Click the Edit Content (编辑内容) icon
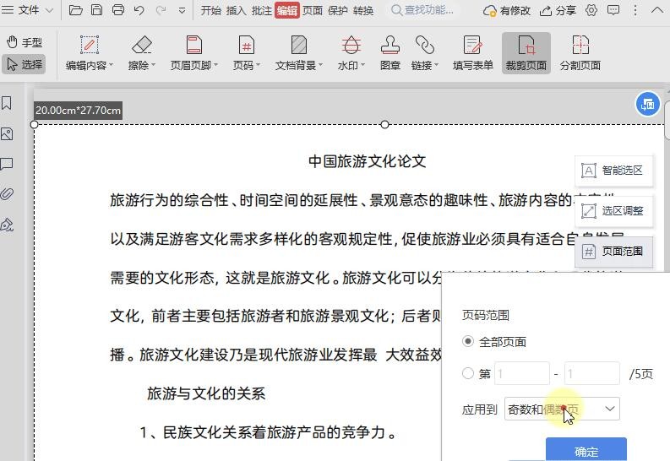The width and height of the screenshot is (670, 461). click(x=89, y=52)
